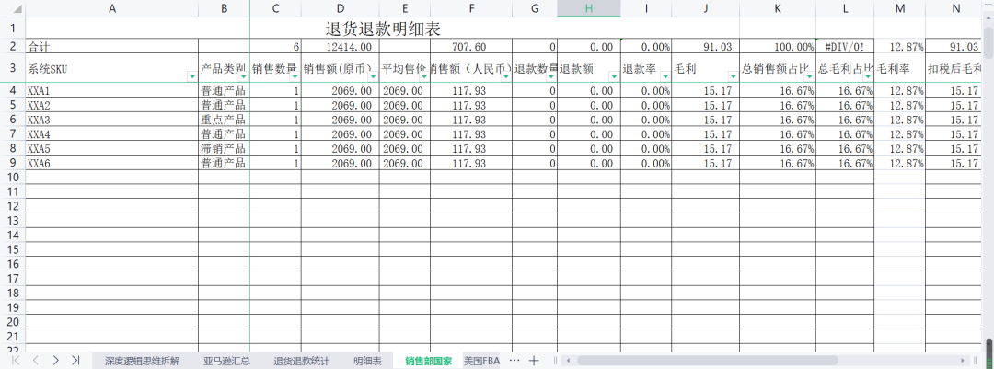Select column K header
Image resolution: width=994 pixels, height=369 pixels.
point(778,8)
